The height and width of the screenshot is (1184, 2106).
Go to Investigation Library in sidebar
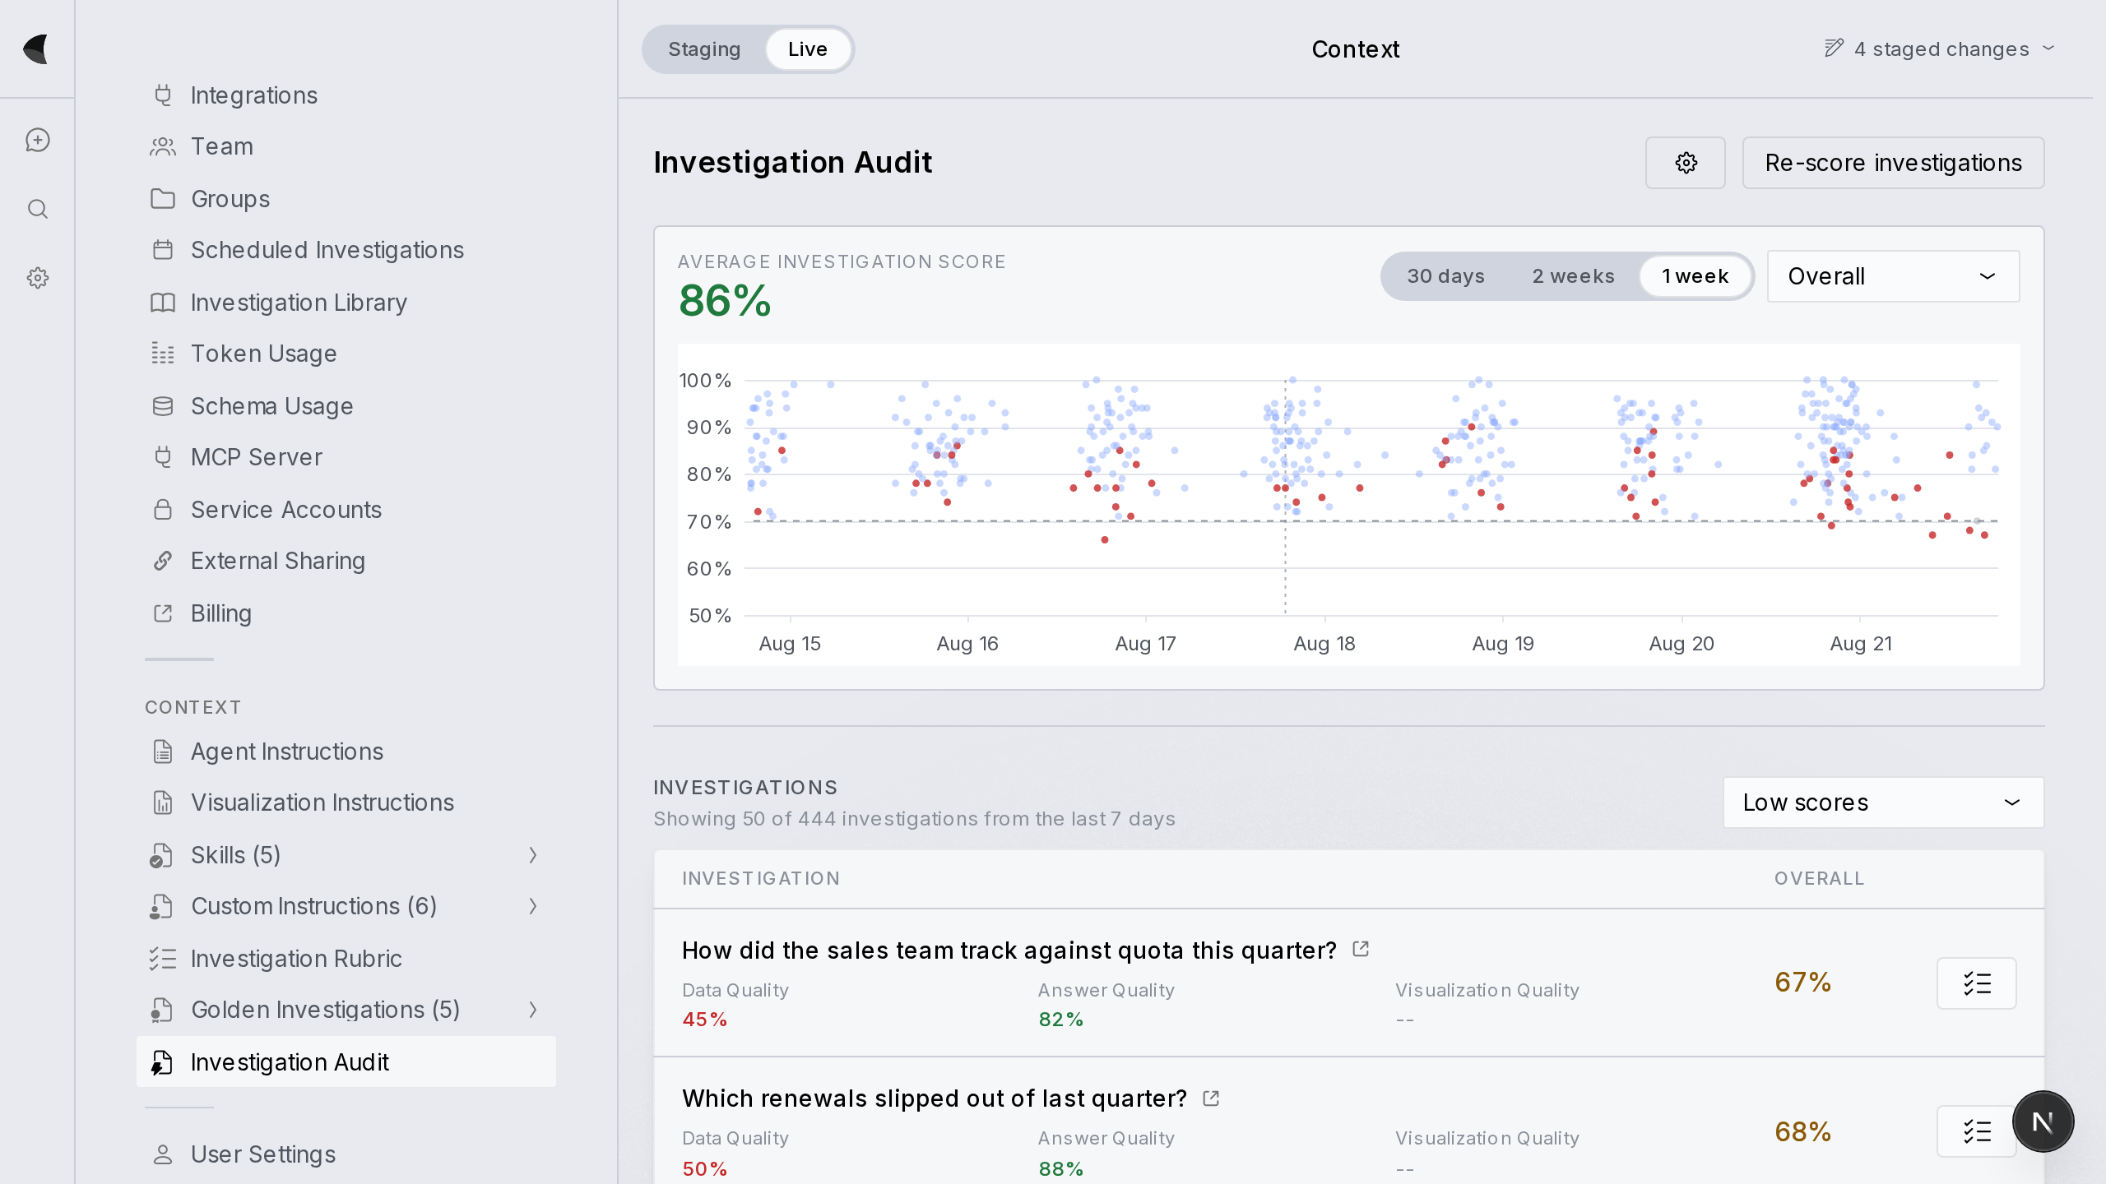tap(346, 303)
